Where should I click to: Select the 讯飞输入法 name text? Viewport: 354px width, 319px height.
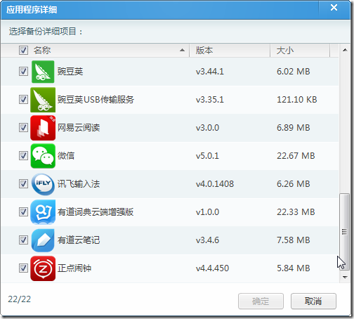tap(79, 184)
